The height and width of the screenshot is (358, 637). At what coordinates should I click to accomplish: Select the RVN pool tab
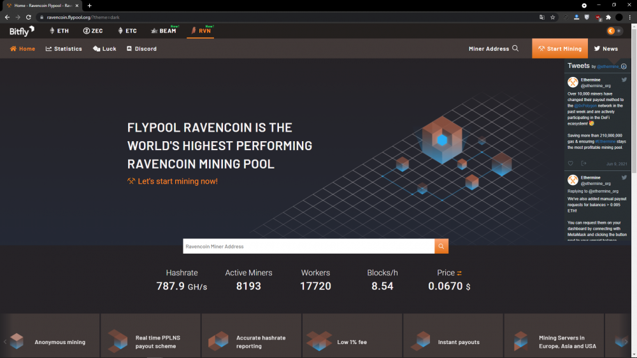pos(201,31)
